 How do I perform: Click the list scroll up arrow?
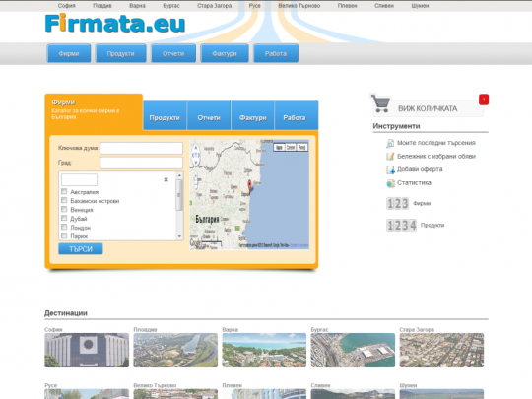(179, 175)
